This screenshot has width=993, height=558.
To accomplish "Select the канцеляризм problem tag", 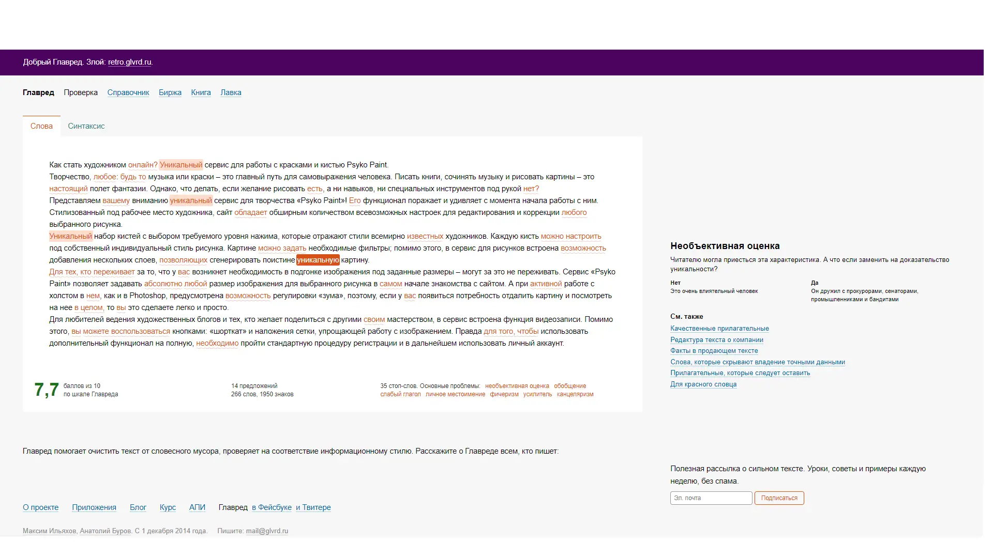I will [x=575, y=394].
